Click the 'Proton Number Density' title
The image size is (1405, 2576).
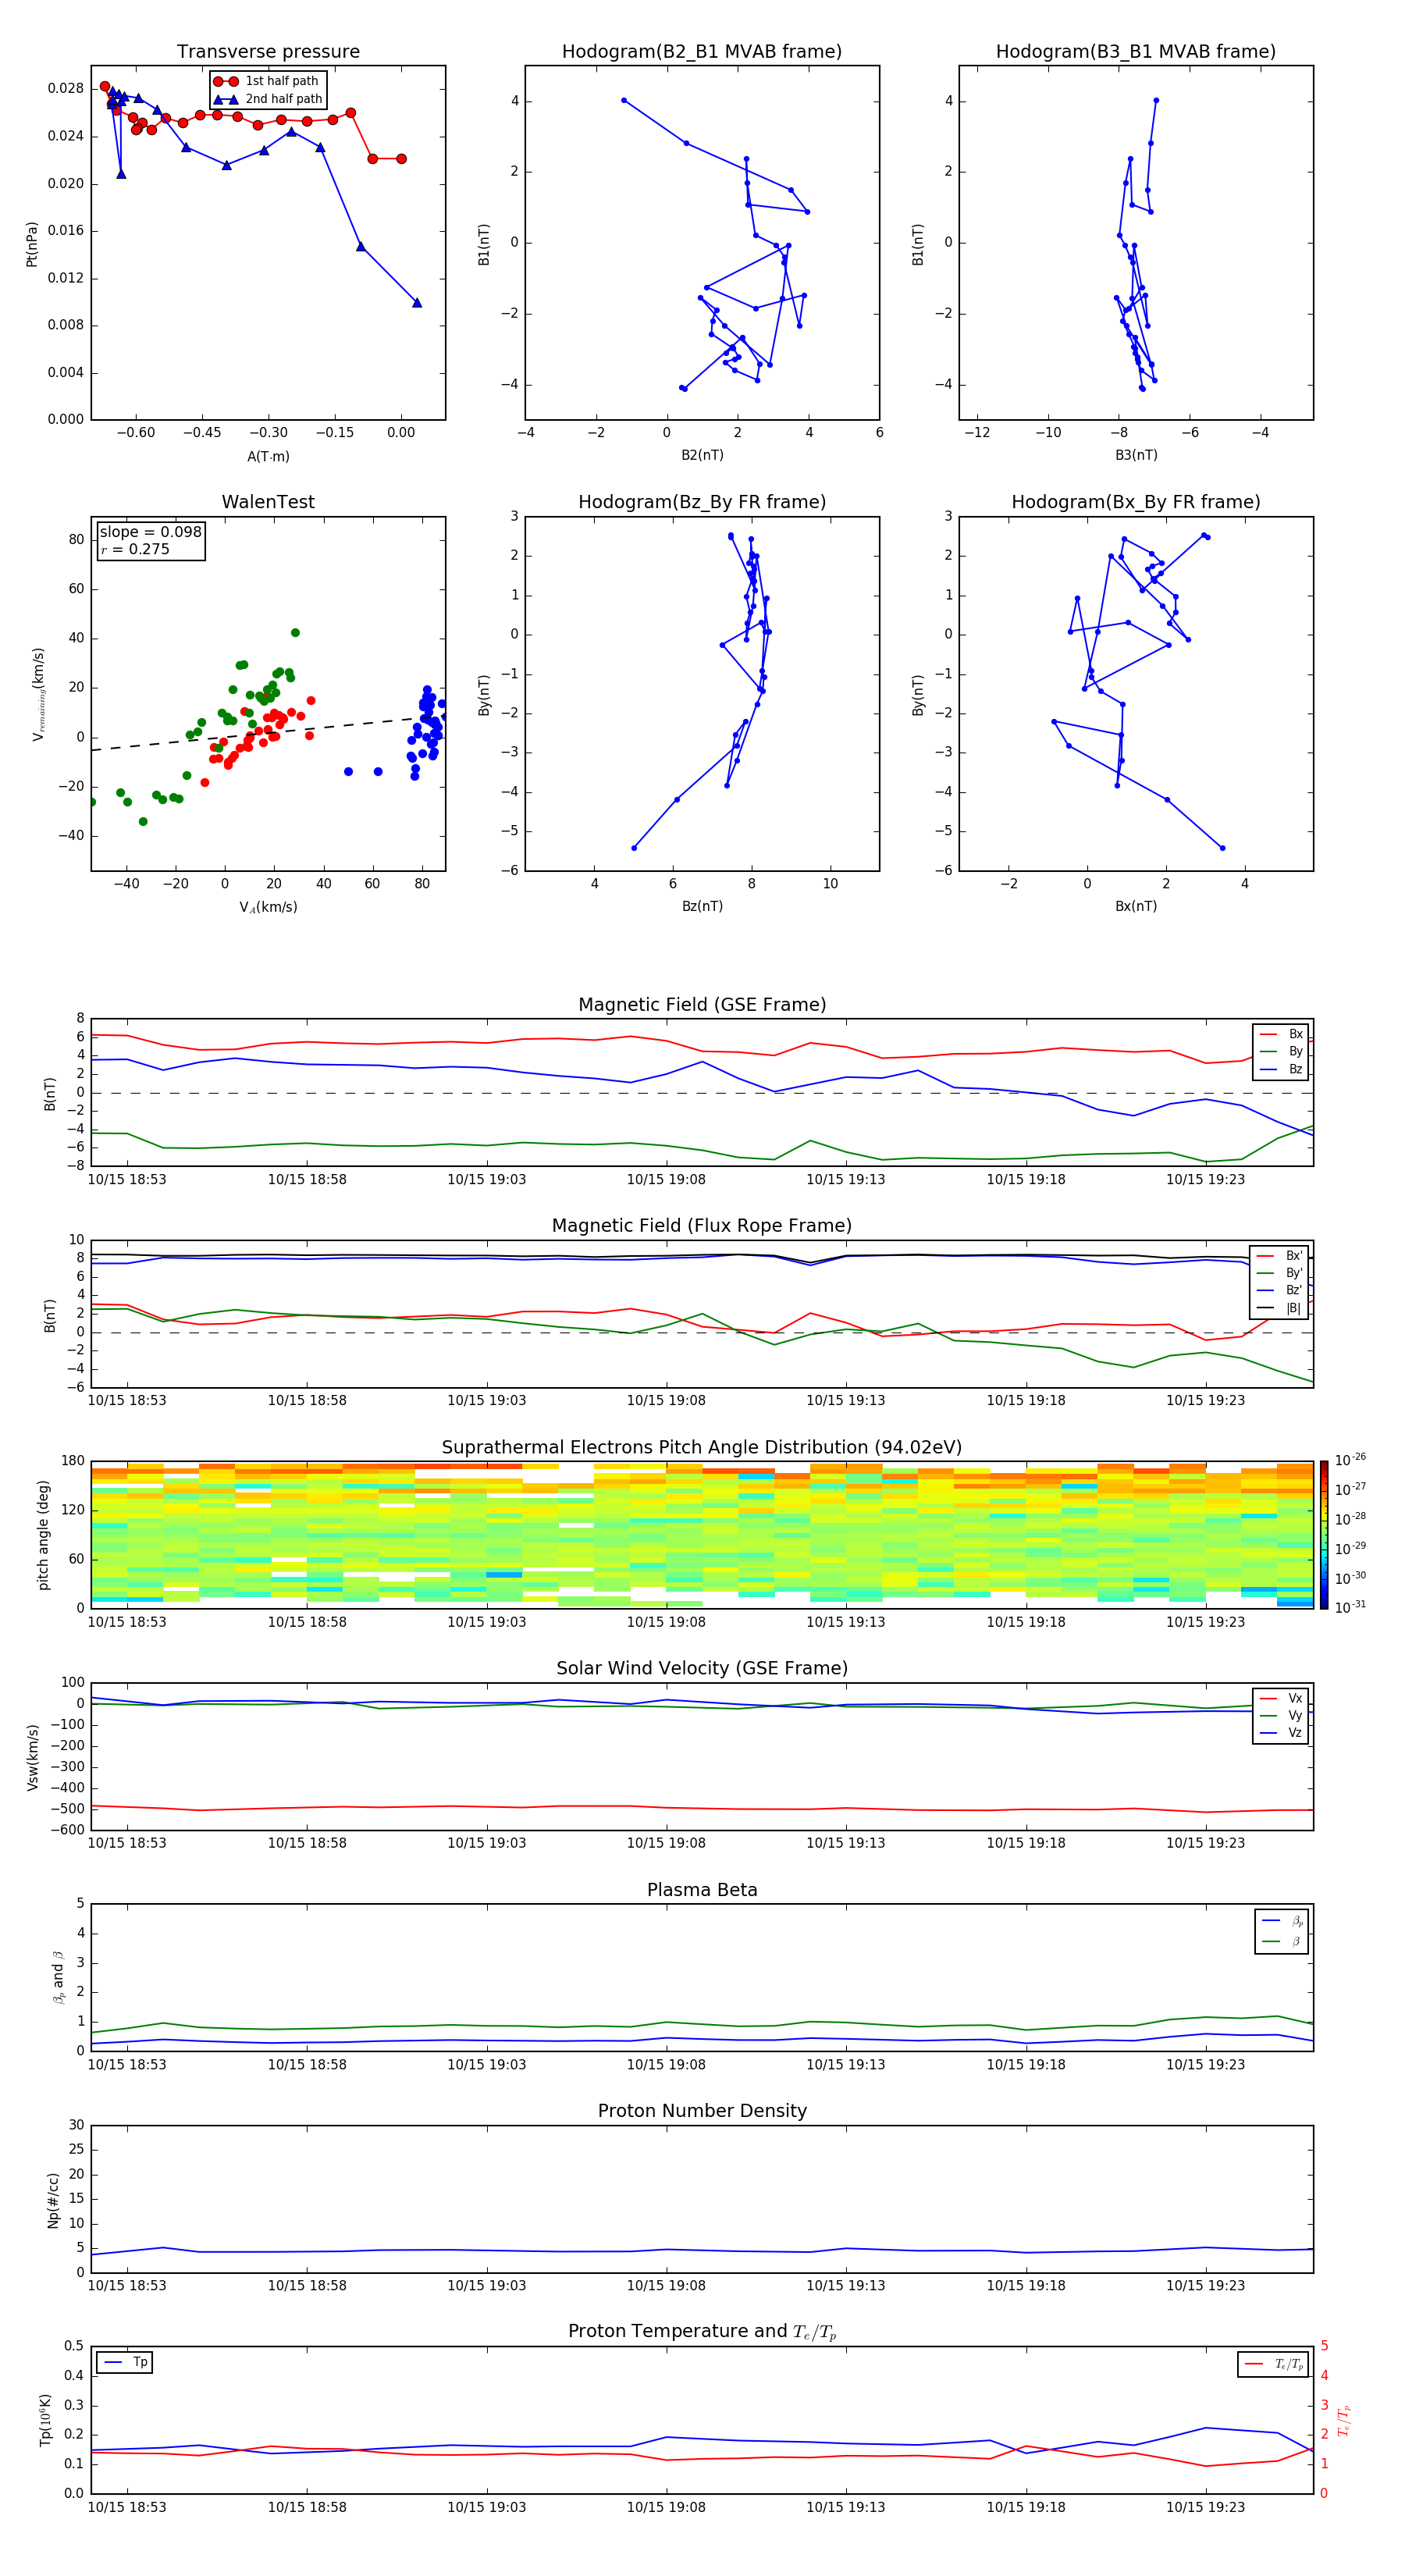pos(702,2111)
